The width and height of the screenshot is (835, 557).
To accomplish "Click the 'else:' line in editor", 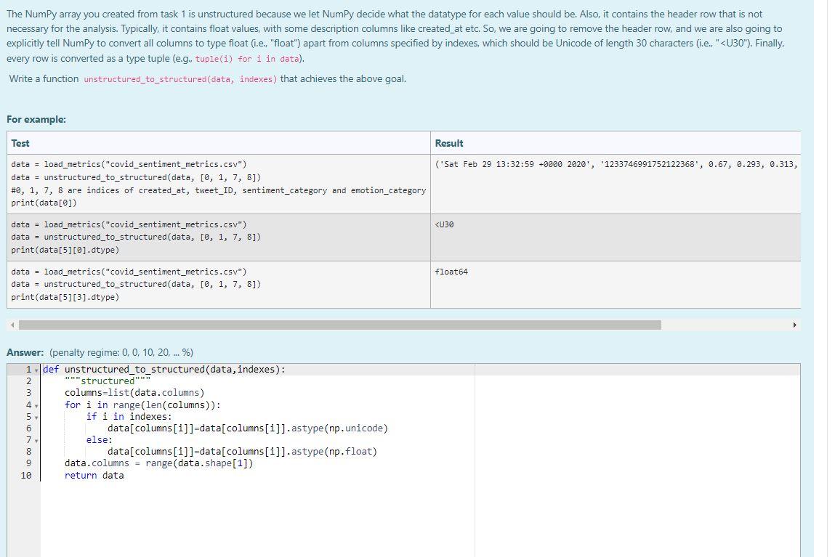I will [99, 441].
